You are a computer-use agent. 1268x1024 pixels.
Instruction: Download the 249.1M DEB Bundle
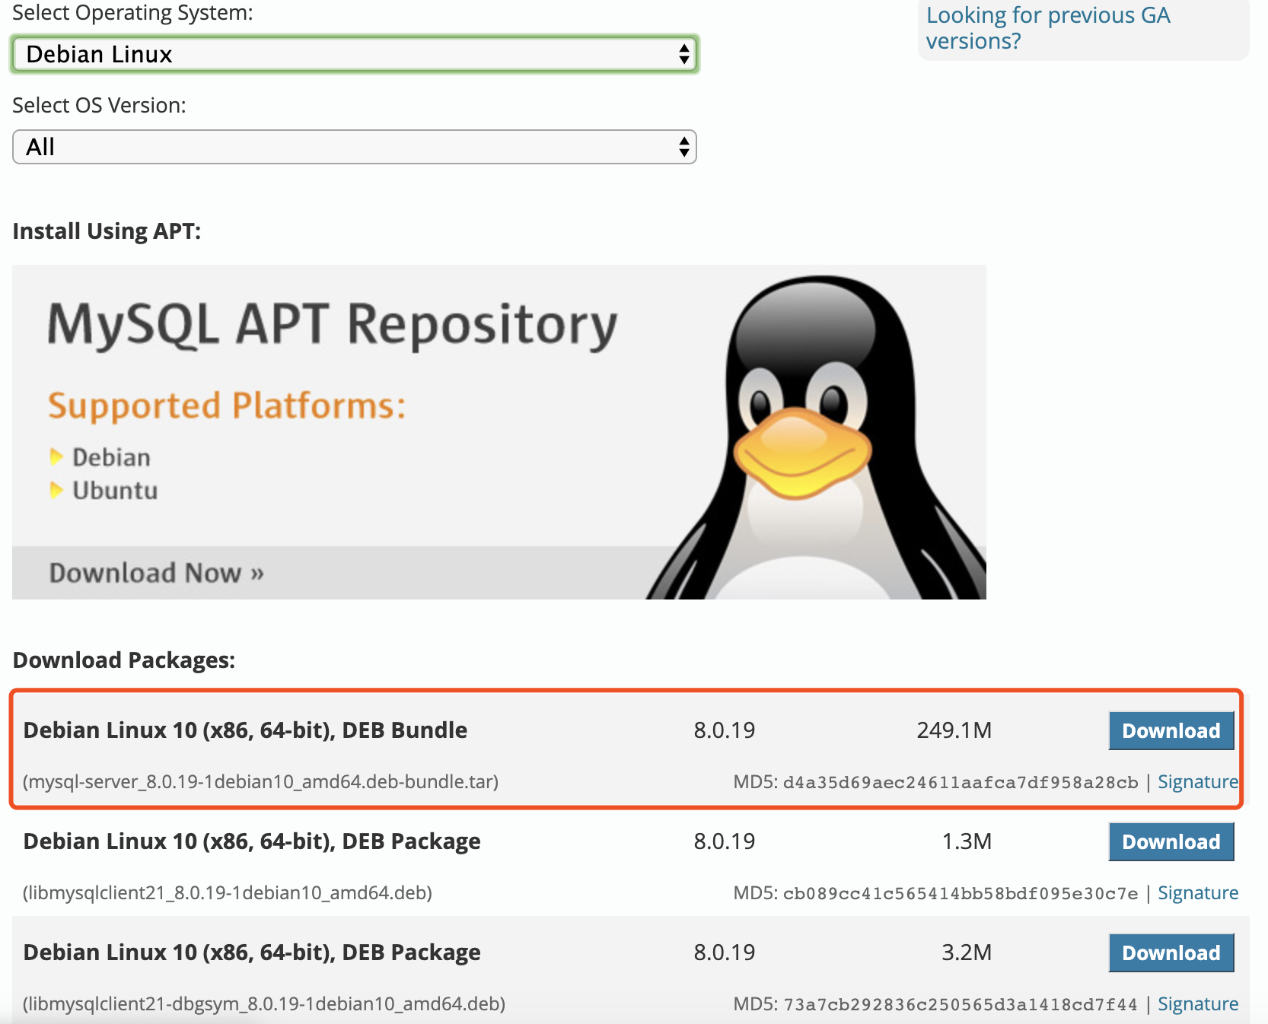click(x=1171, y=730)
